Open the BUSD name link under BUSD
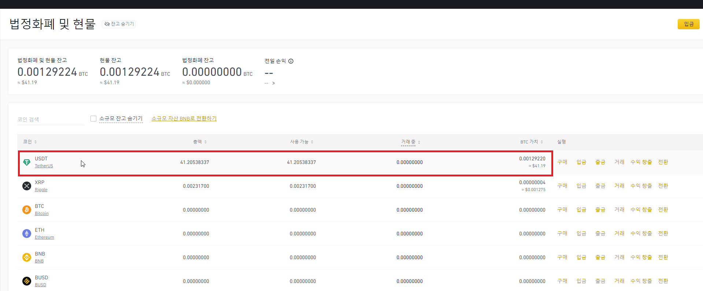Screen dimensions: 703x291 pyautogui.click(x=40, y=285)
